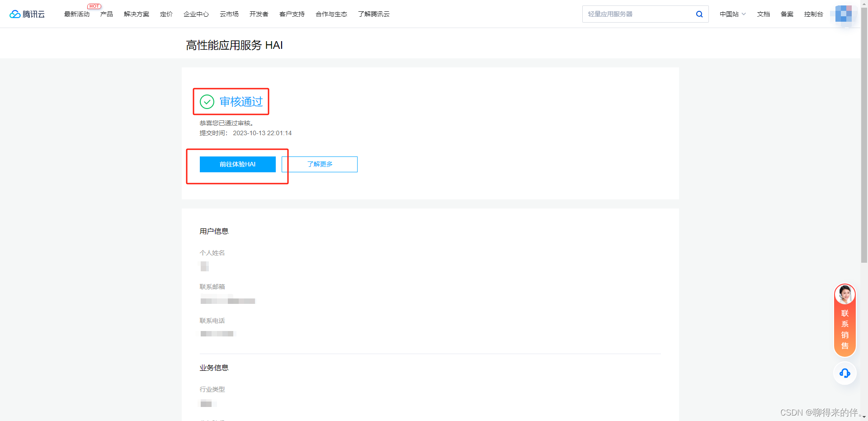Click the Tencent Cloud logo
868x421 pixels.
(x=27, y=14)
